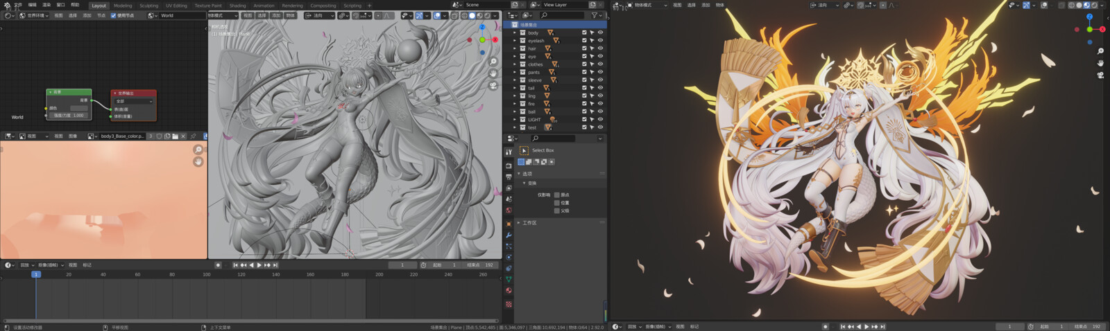
Task: Expand the eyelash collection in outliner
Action: tap(515, 41)
